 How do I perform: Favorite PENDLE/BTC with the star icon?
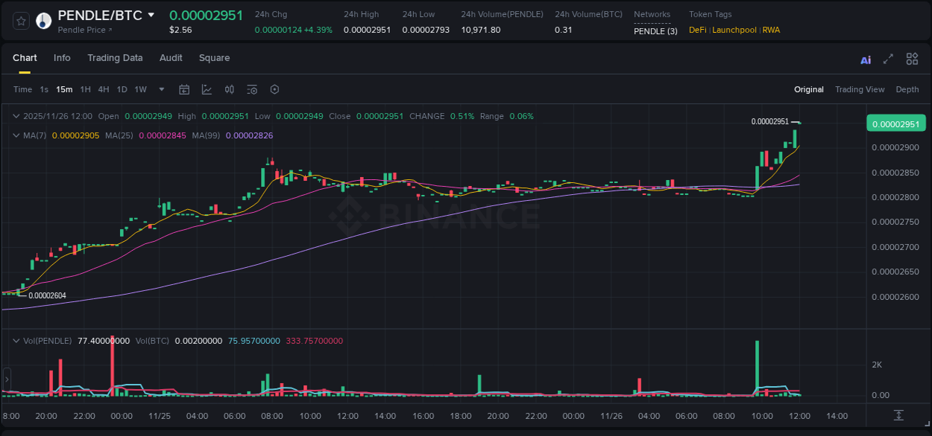[20, 20]
